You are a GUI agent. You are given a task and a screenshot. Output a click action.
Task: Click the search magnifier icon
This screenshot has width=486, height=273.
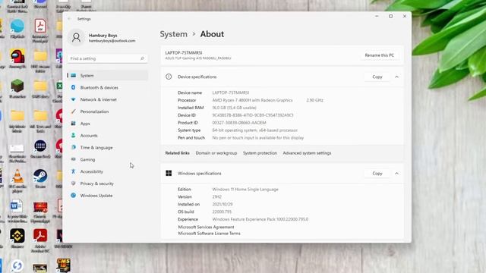tap(142, 58)
